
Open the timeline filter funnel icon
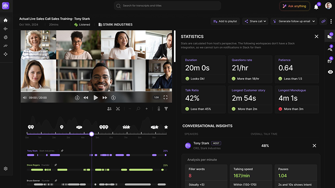click(166, 109)
